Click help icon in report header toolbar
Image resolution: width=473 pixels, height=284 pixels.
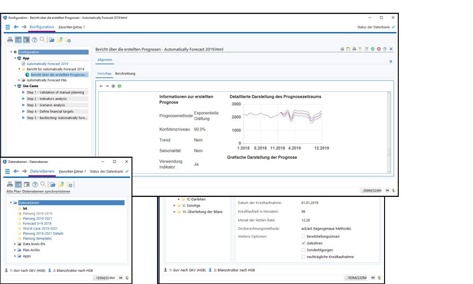pos(385,49)
